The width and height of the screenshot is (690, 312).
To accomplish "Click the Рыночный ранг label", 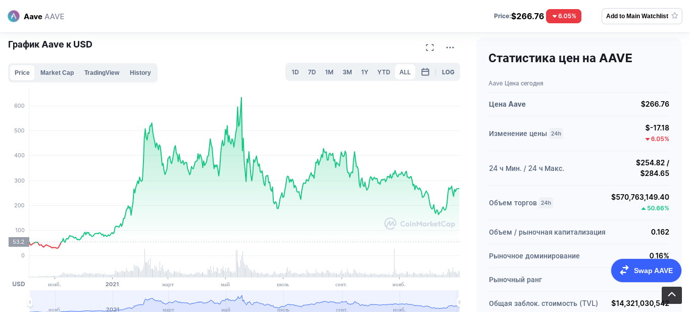I will [x=515, y=280].
